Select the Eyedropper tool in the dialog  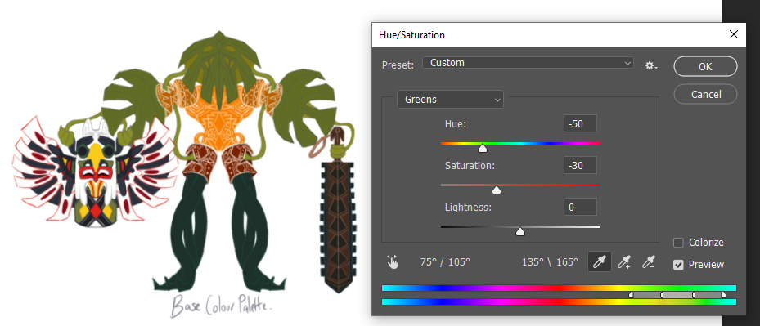click(x=600, y=262)
